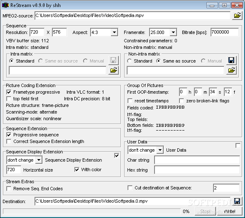Image resolution: width=245 pixels, height=218 pixels.
Task: Click Intra DC precision: 8 bit text
Action: pyautogui.click(x=87, y=99)
